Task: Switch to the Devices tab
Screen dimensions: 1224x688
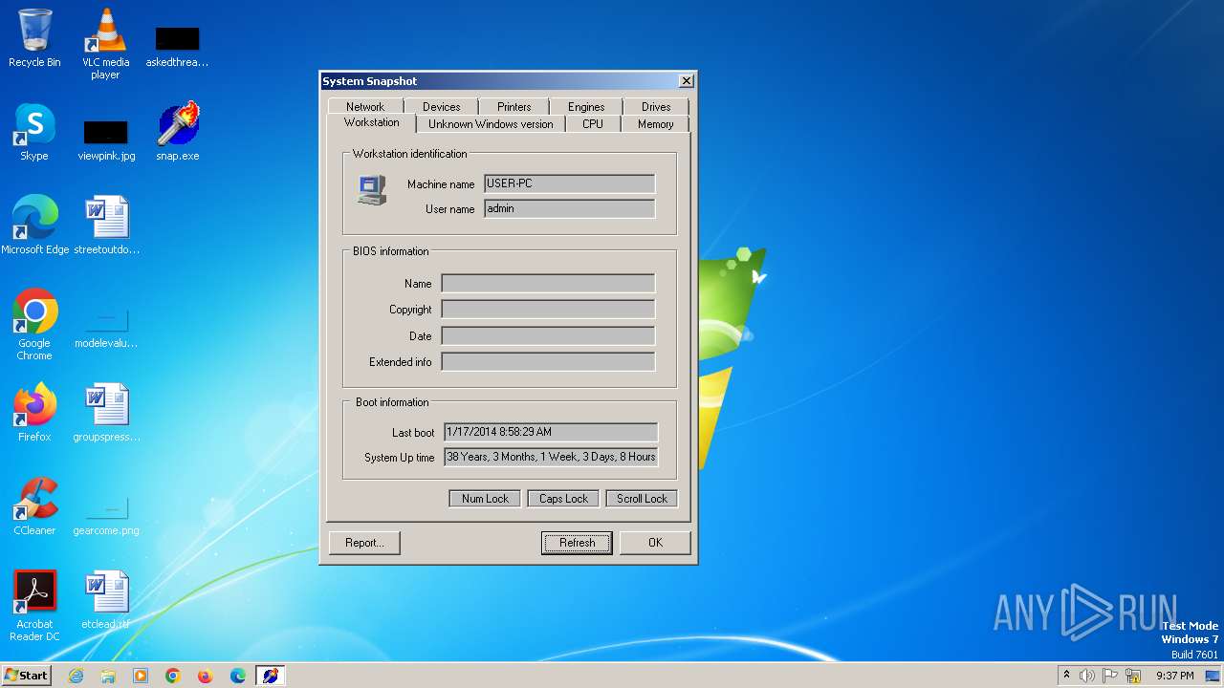Action: (x=441, y=107)
